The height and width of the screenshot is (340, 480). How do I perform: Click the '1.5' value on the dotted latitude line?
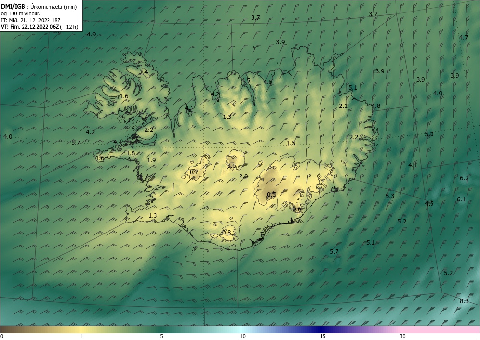(291, 143)
